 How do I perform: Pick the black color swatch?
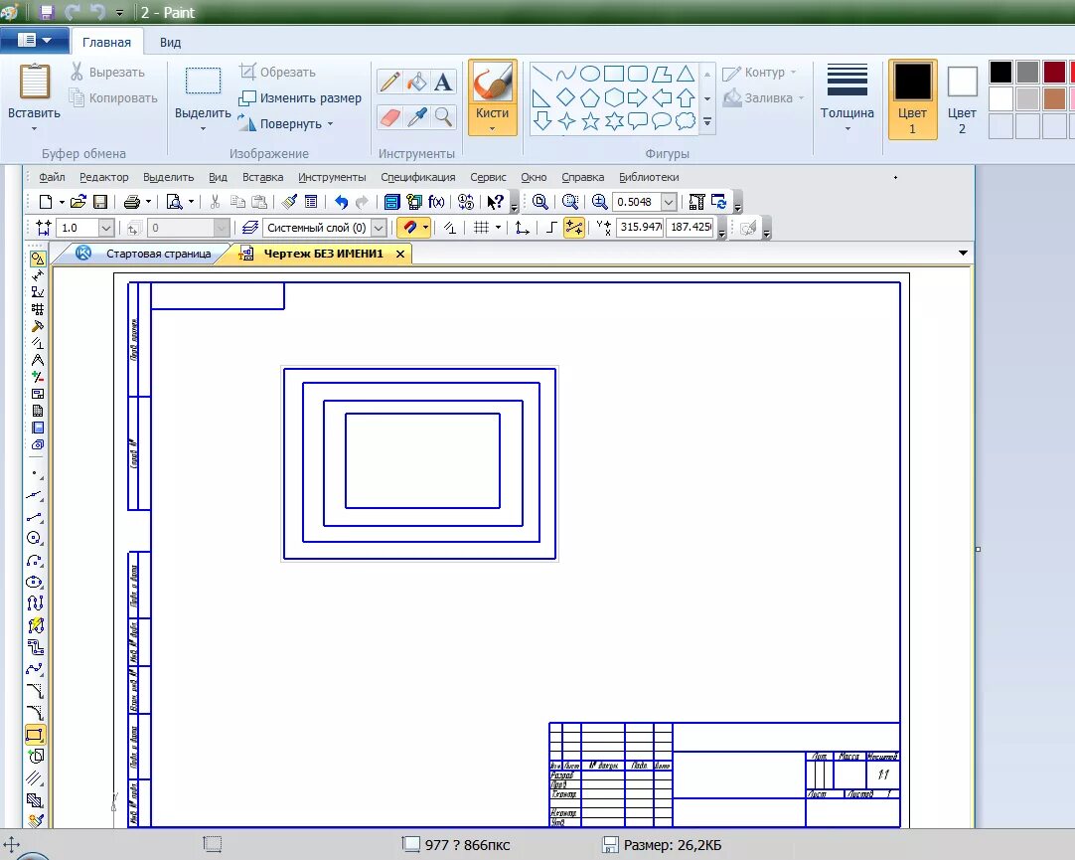point(1000,72)
